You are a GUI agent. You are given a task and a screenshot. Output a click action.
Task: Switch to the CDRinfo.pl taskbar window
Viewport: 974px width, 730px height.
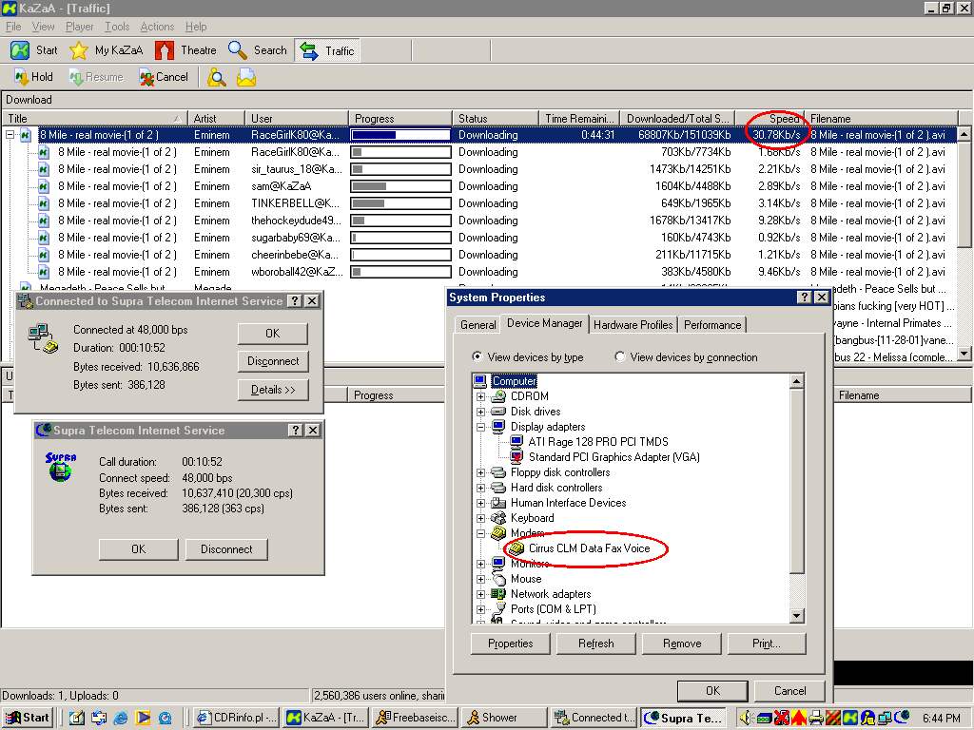pyautogui.click(x=236, y=718)
